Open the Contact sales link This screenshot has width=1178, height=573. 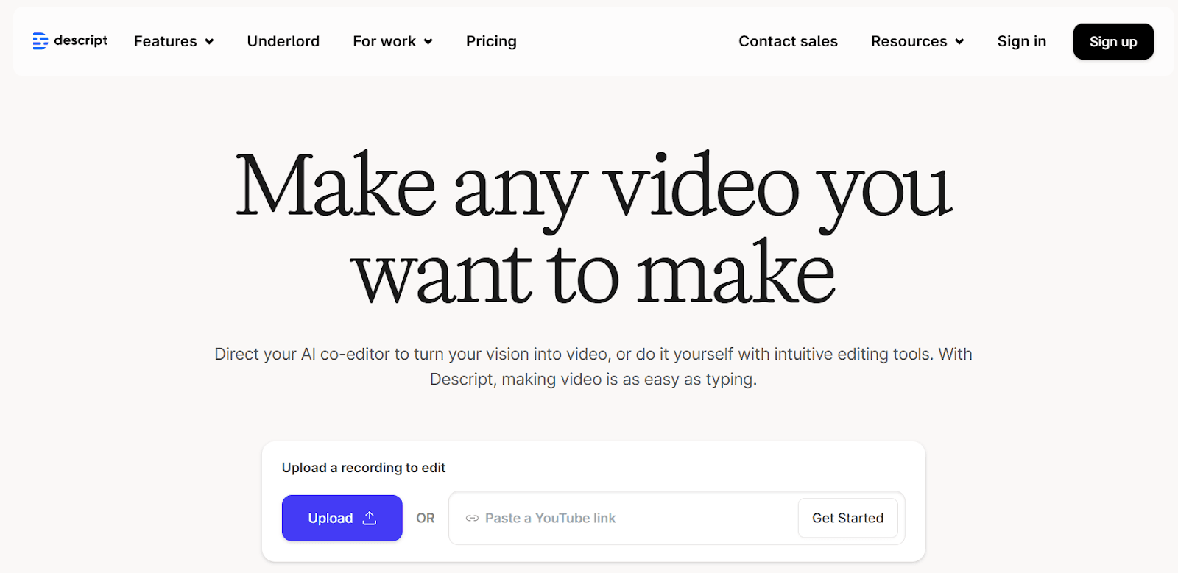click(x=788, y=41)
